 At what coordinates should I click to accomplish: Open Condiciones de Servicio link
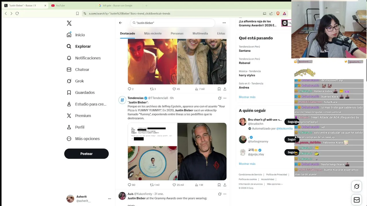pyautogui.click(x=250, y=175)
